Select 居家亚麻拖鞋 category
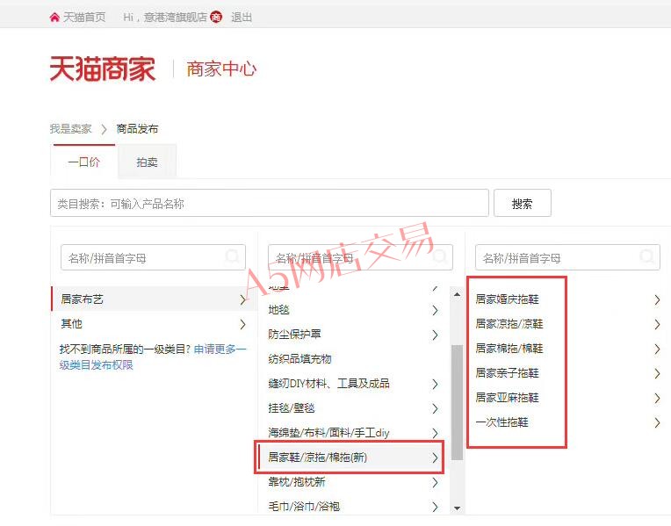 pos(507,398)
